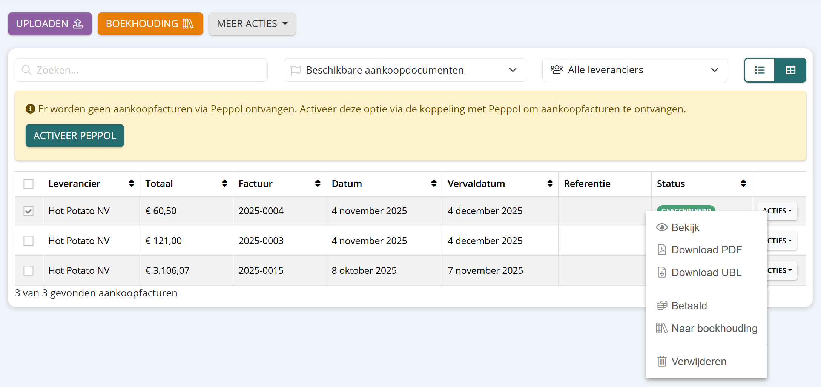Screen dimensions: 821x387
Task: Open the Alle leveranciers dropdown
Action: (x=635, y=70)
